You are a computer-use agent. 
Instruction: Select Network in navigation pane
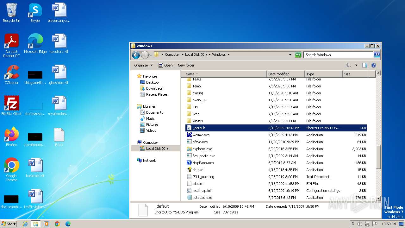[x=149, y=161]
